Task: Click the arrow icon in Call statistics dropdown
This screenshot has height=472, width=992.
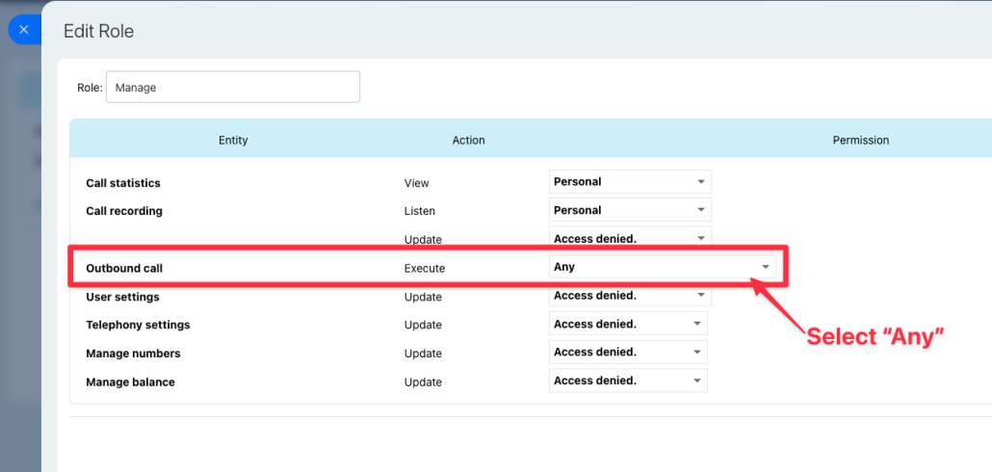Action: 700,182
